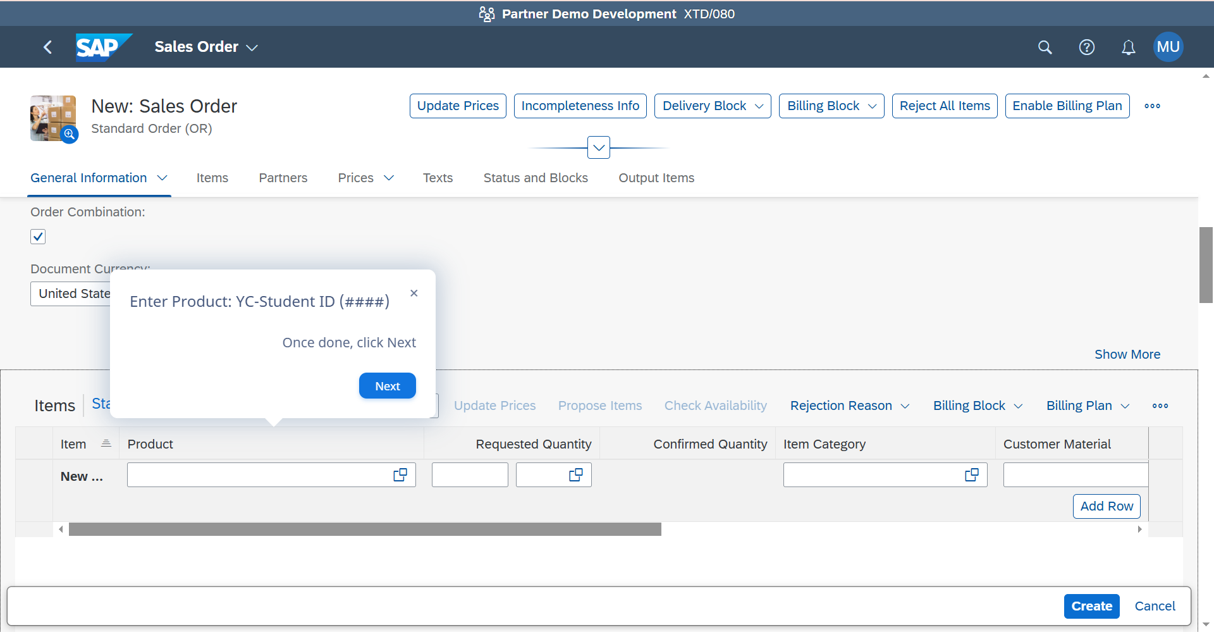Click the Item column sort icon
This screenshot has width=1214, height=632.
tap(106, 443)
